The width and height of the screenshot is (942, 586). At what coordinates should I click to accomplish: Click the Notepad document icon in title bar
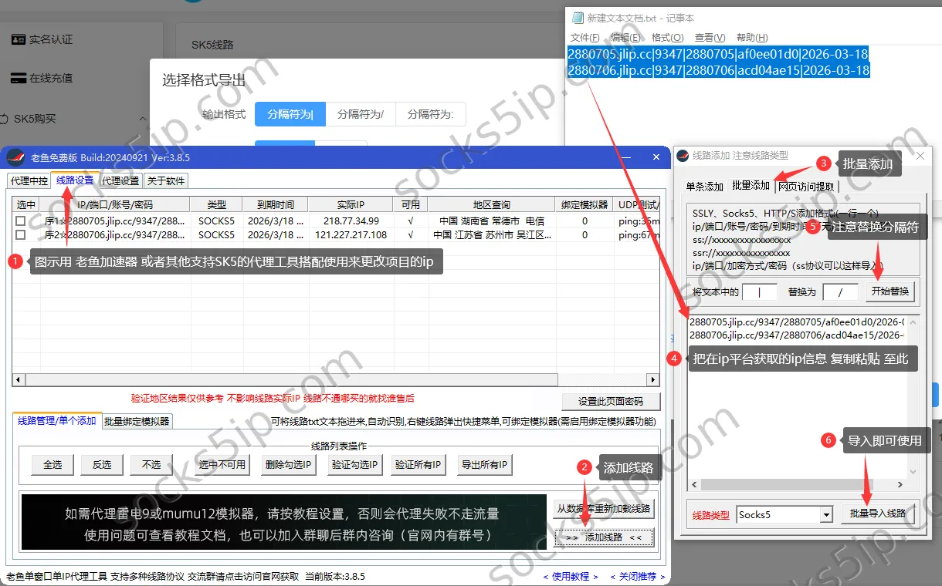click(577, 18)
